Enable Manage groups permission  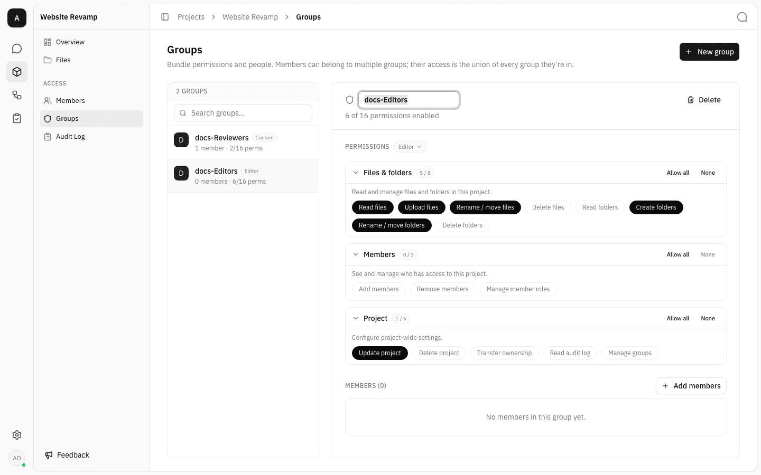[630, 353]
